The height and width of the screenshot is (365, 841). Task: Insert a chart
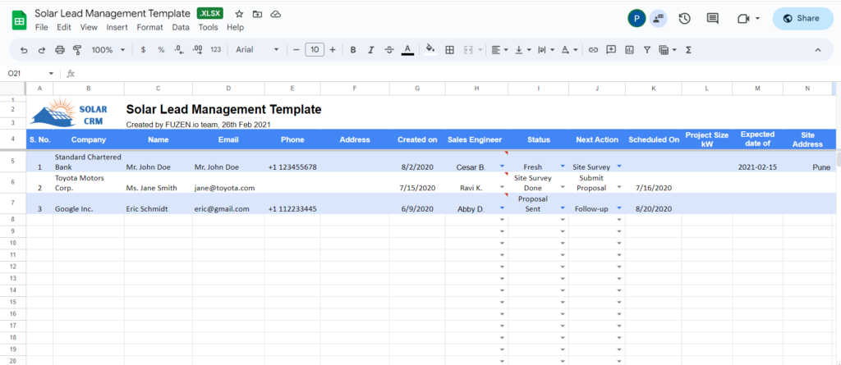click(x=629, y=50)
